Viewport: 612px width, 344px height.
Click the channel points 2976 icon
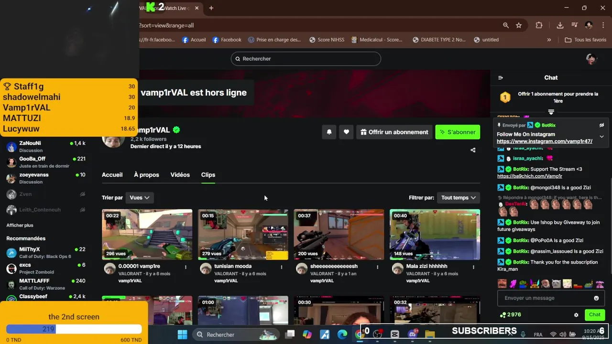click(x=503, y=315)
